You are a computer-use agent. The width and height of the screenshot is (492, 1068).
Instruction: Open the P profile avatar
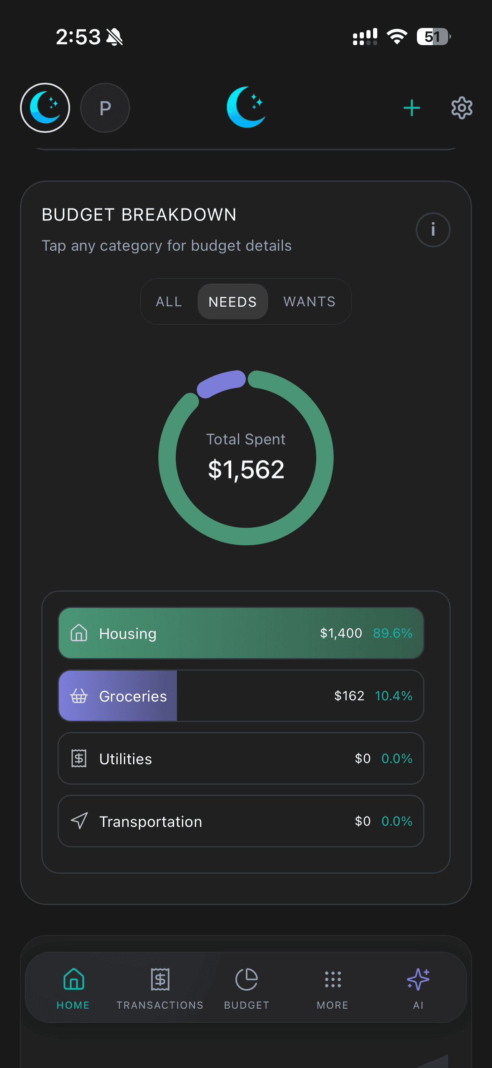tap(105, 108)
